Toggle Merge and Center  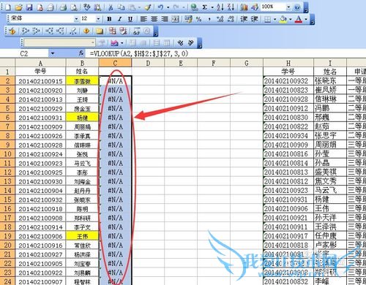(x=175, y=19)
